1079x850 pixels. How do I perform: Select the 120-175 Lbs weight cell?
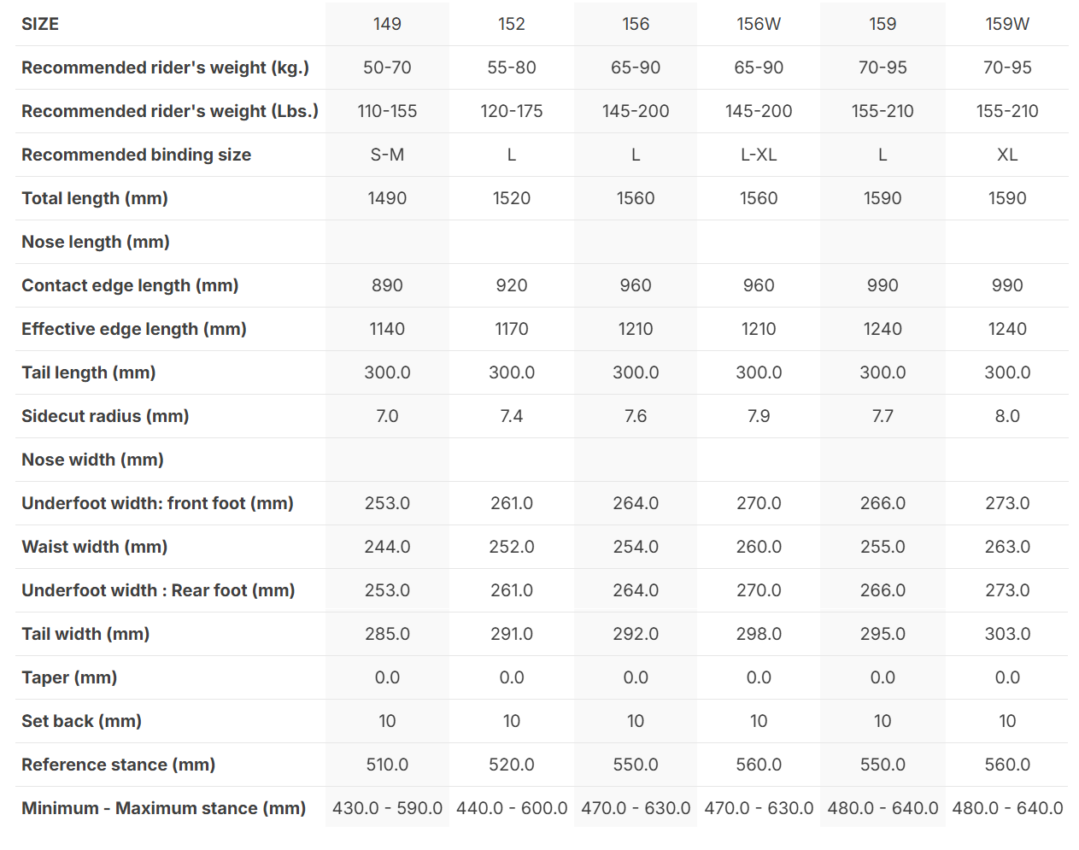tap(511, 111)
